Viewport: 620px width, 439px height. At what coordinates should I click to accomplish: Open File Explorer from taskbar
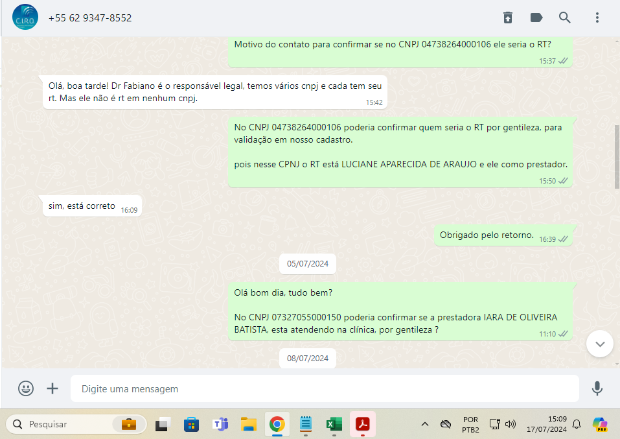click(249, 424)
